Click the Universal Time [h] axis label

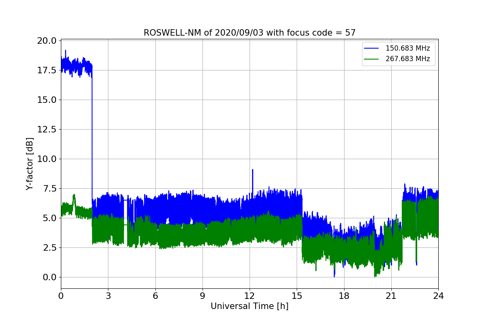pos(250,306)
